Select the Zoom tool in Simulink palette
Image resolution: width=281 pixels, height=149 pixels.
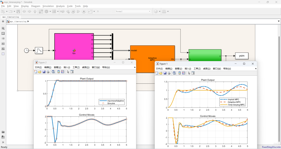[x=3, y=28]
